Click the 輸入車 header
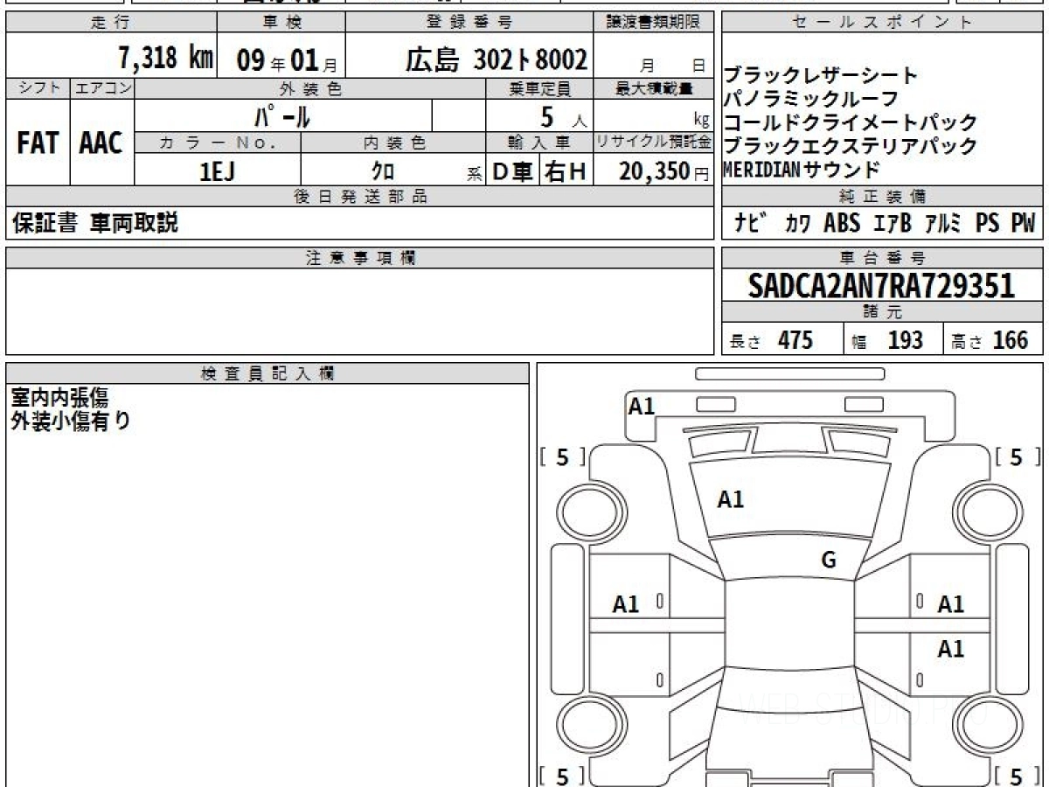The height and width of the screenshot is (787, 1049). click(539, 143)
